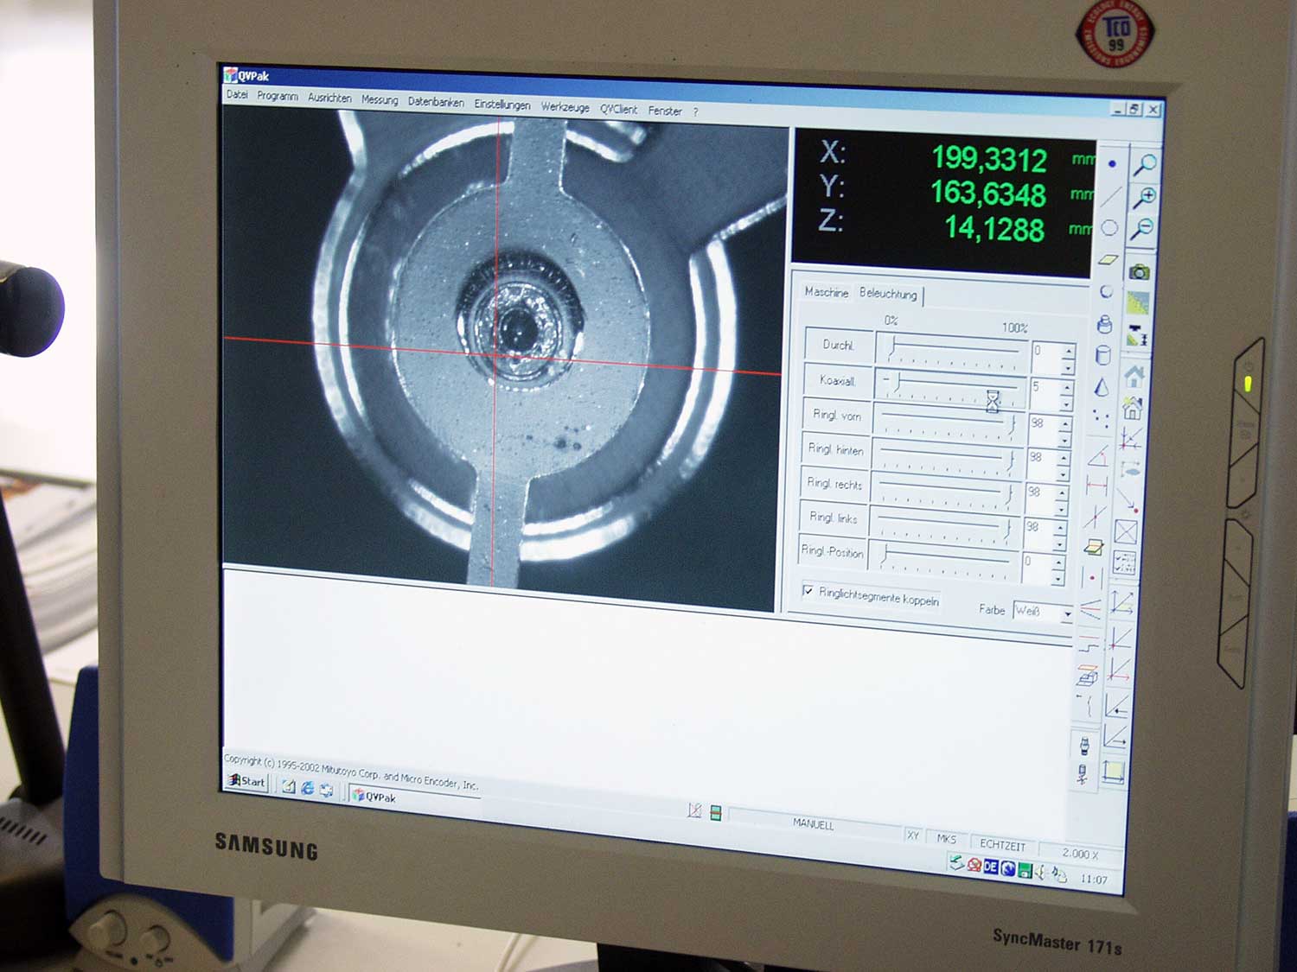Click the plain blue house icon
Image resolution: width=1297 pixels, height=972 pixels.
pyautogui.click(x=1134, y=377)
